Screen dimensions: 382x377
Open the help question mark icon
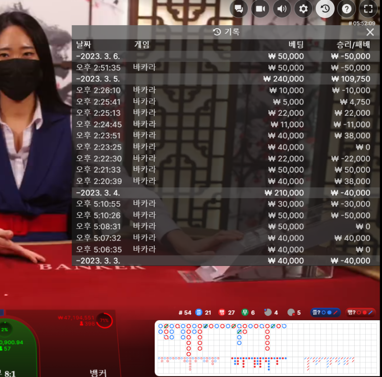coord(347,9)
